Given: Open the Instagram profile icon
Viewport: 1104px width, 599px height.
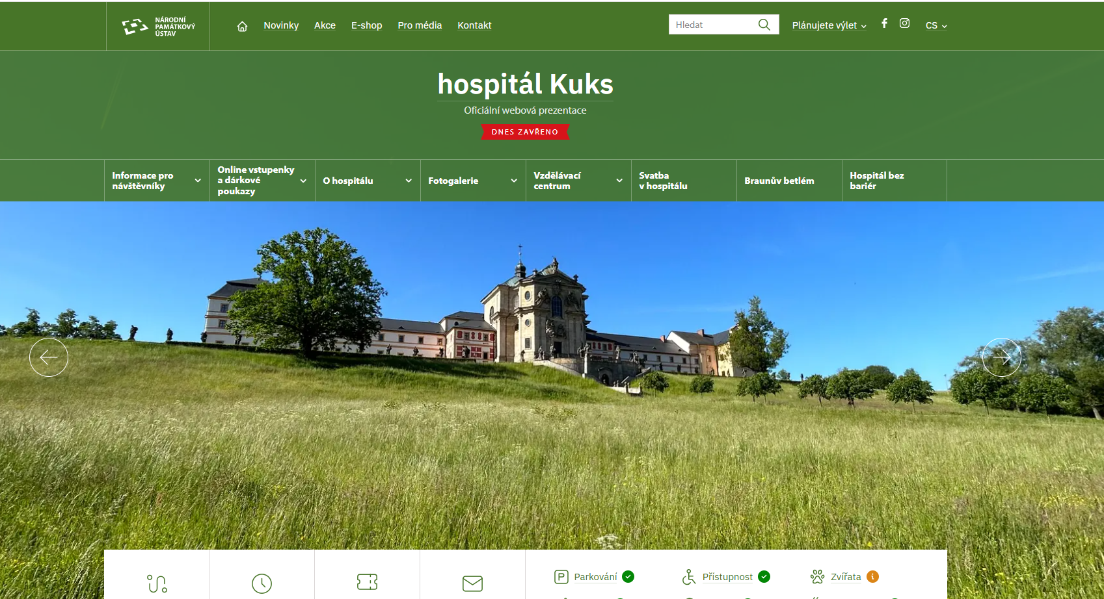Looking at the screenshot, I should point(904,23).
